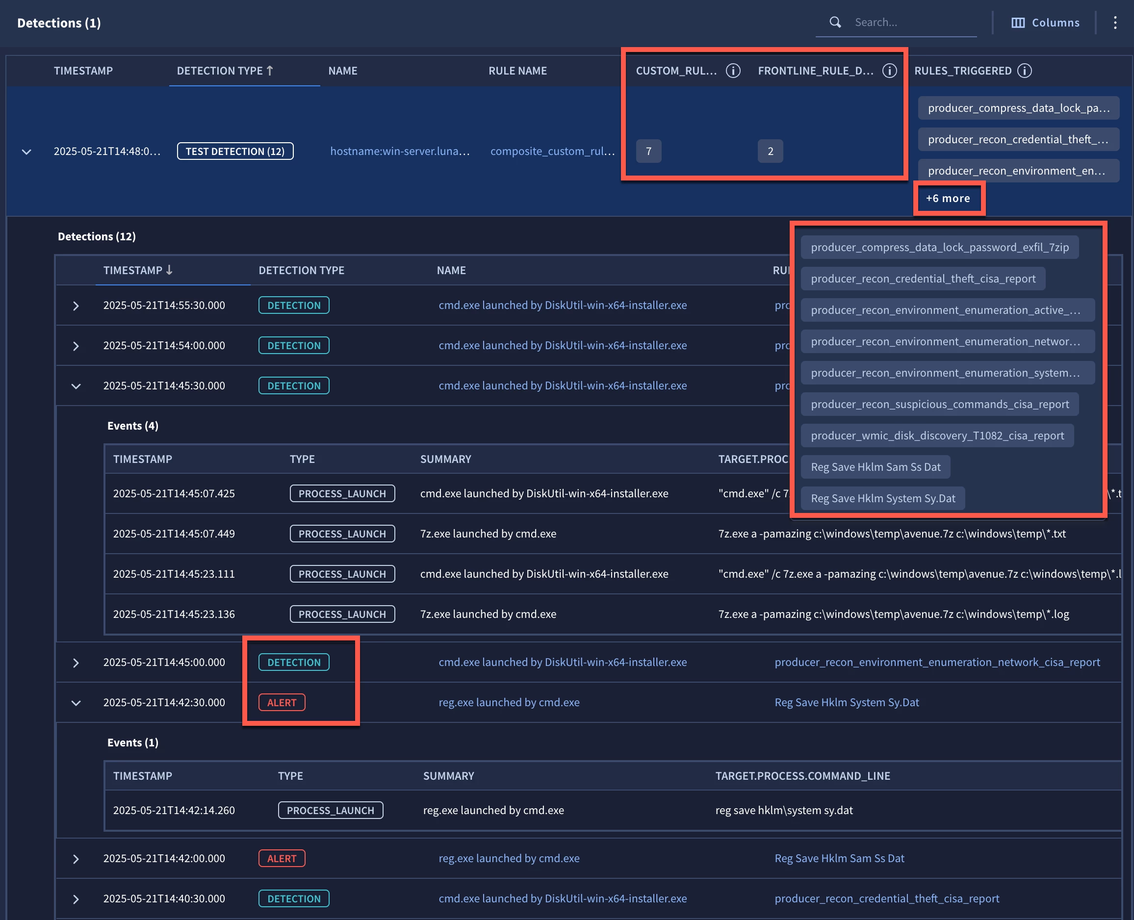This screenshot has height=920, width=1134.
Task: Select Reg Save Hklm Sam Ss Dat chip in popup
Action: (x=876, y=466)
